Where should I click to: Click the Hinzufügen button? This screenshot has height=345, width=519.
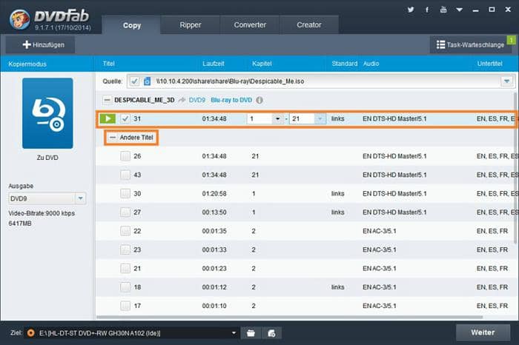38,45
